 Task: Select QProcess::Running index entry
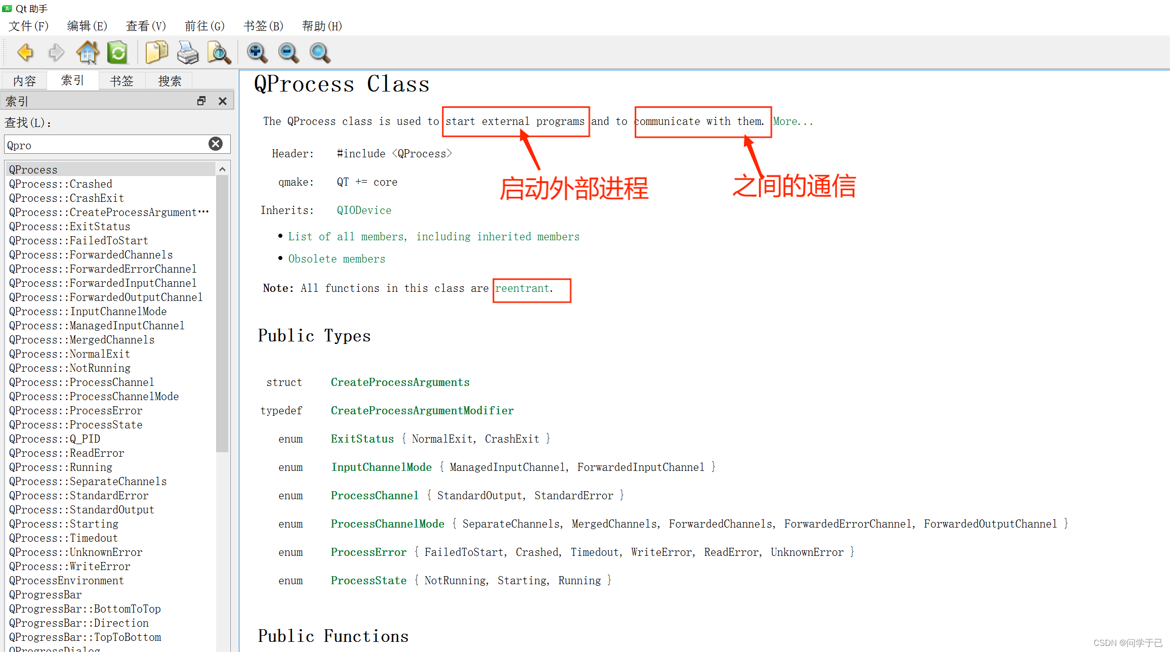[111, 467]
